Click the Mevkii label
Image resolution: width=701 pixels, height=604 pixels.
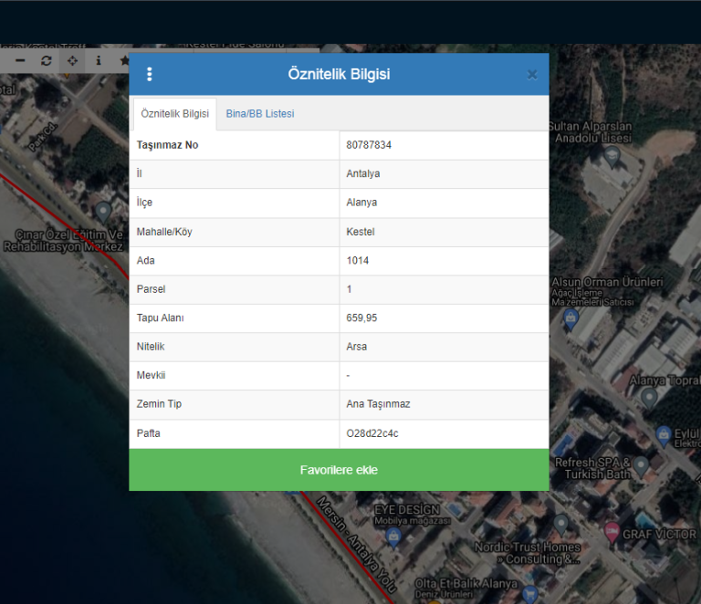tap(151, 375)
